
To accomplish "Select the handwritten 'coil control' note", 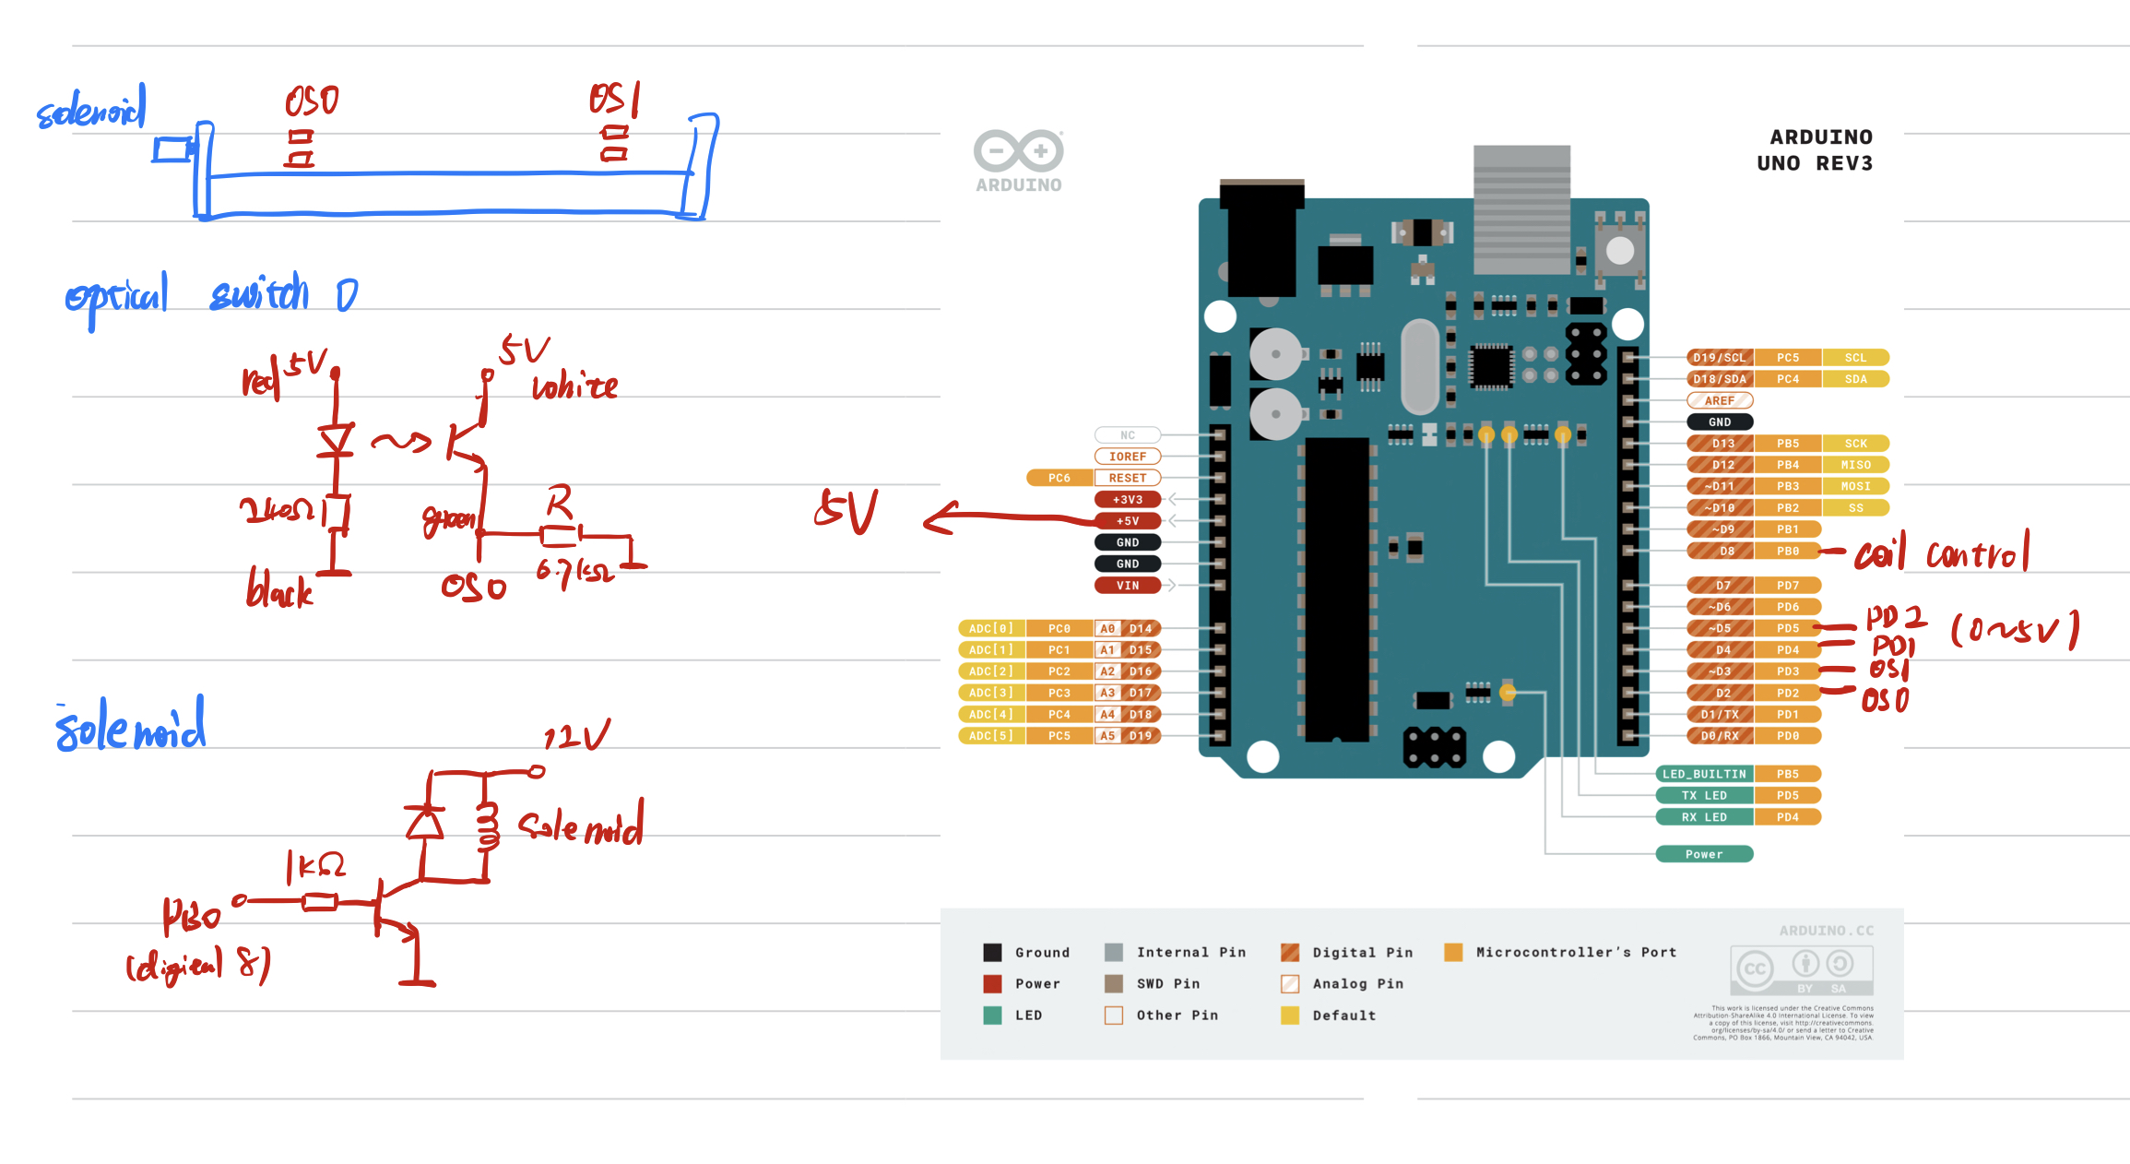I will pos(1942,552).
